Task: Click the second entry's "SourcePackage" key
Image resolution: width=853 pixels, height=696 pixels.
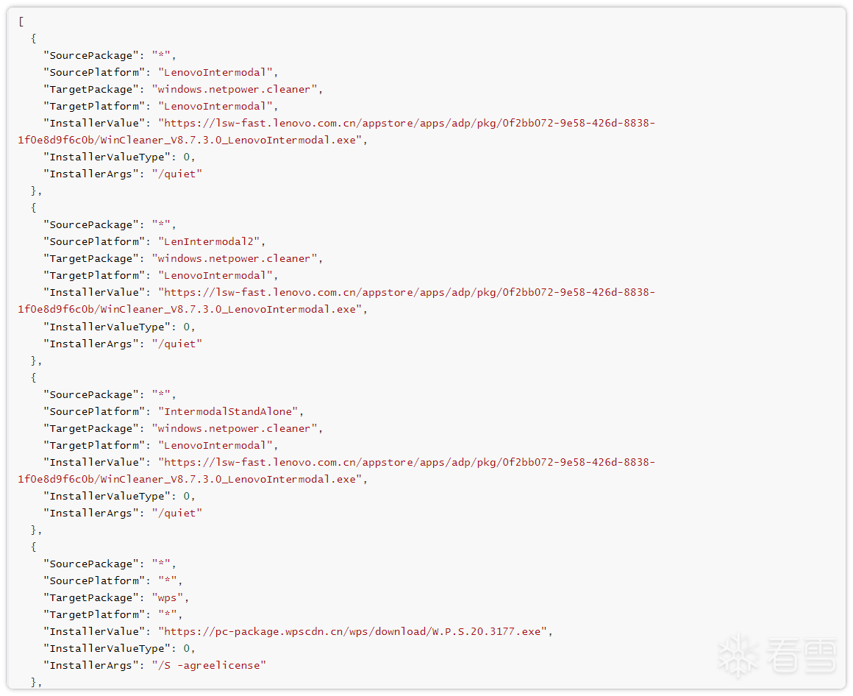Action: coord(91,224)
